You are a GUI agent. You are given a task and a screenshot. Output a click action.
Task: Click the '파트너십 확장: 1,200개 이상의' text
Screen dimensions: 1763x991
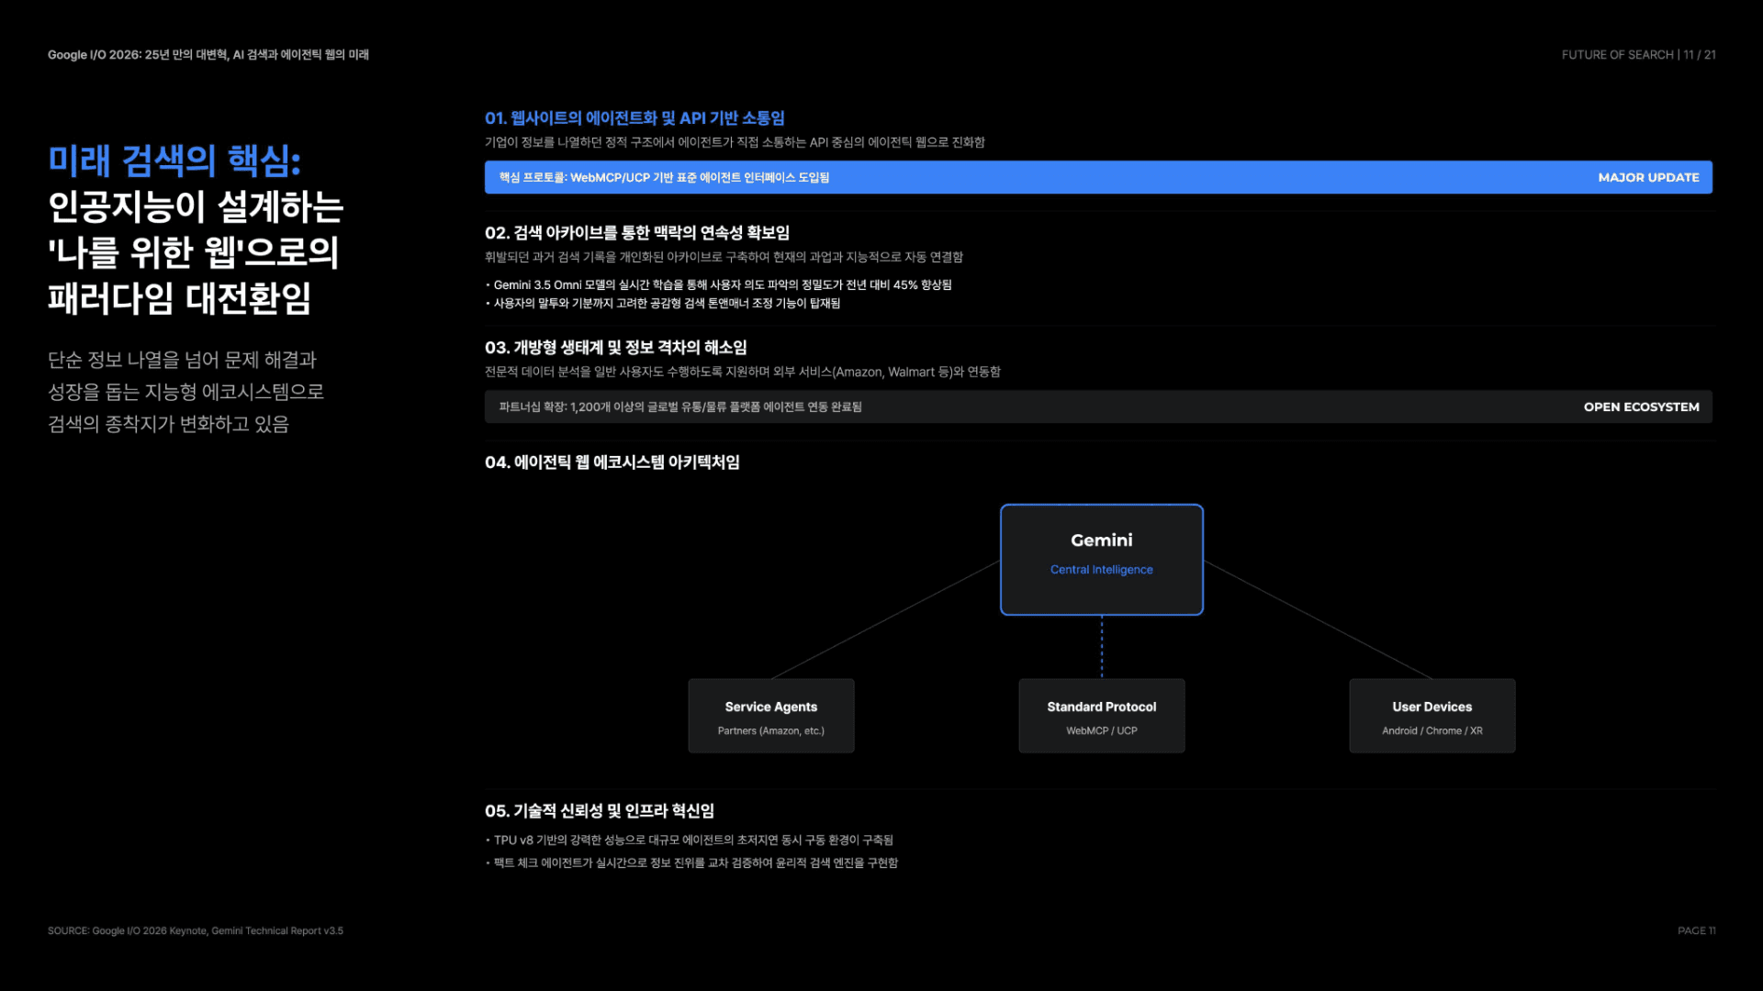(680, 406)
